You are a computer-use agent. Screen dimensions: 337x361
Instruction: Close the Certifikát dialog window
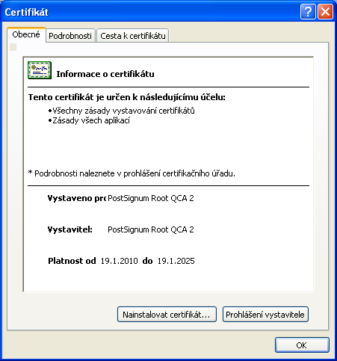pyautogui.click(x=325, y=12)
